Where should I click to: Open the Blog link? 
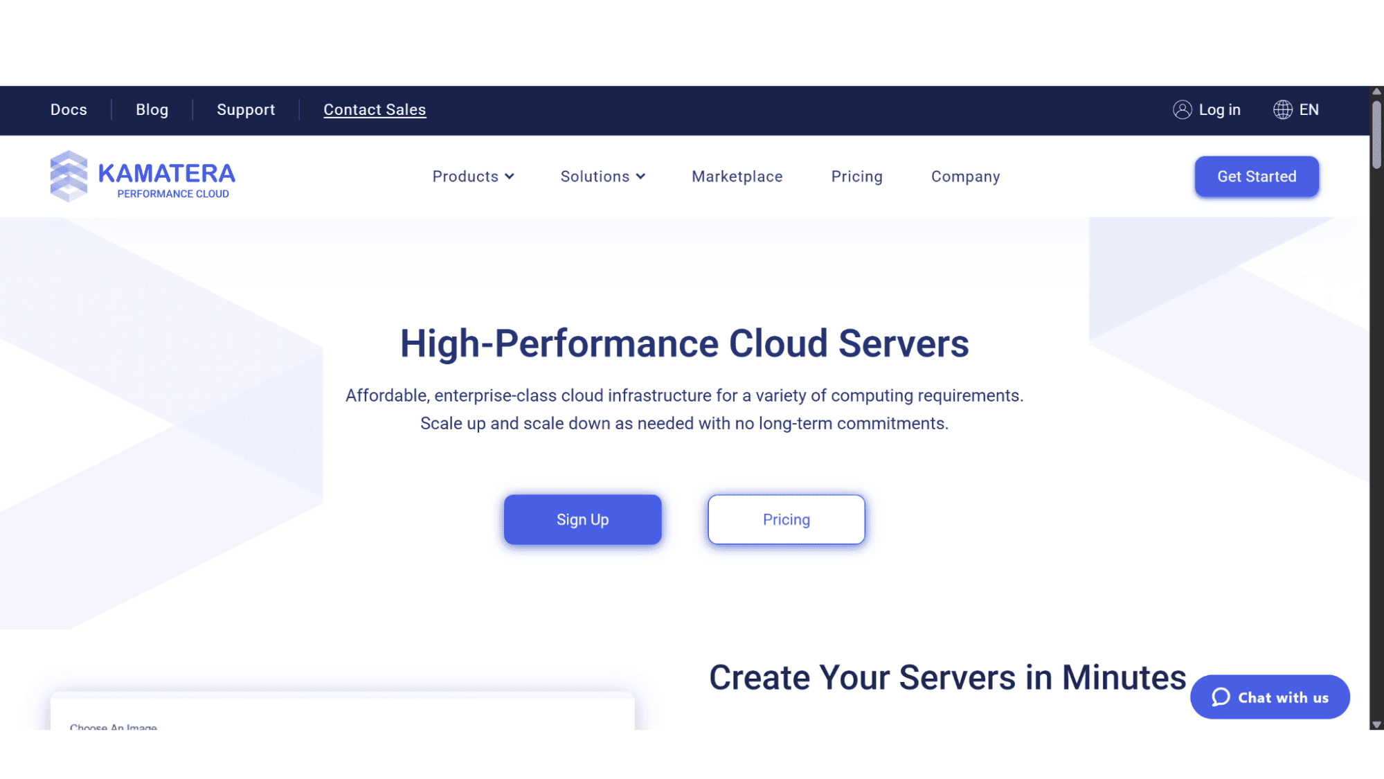(152, 109)
